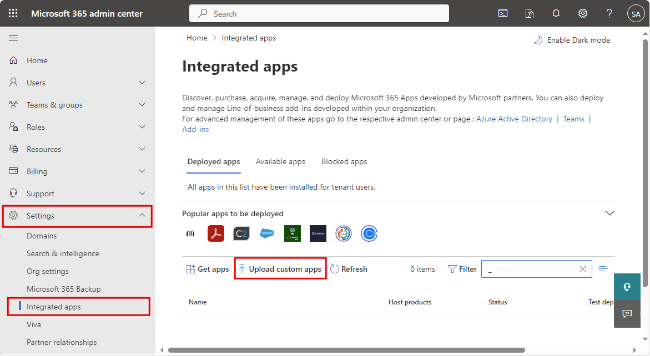Select the Adobe Acrobat app icon

[215, 233]
